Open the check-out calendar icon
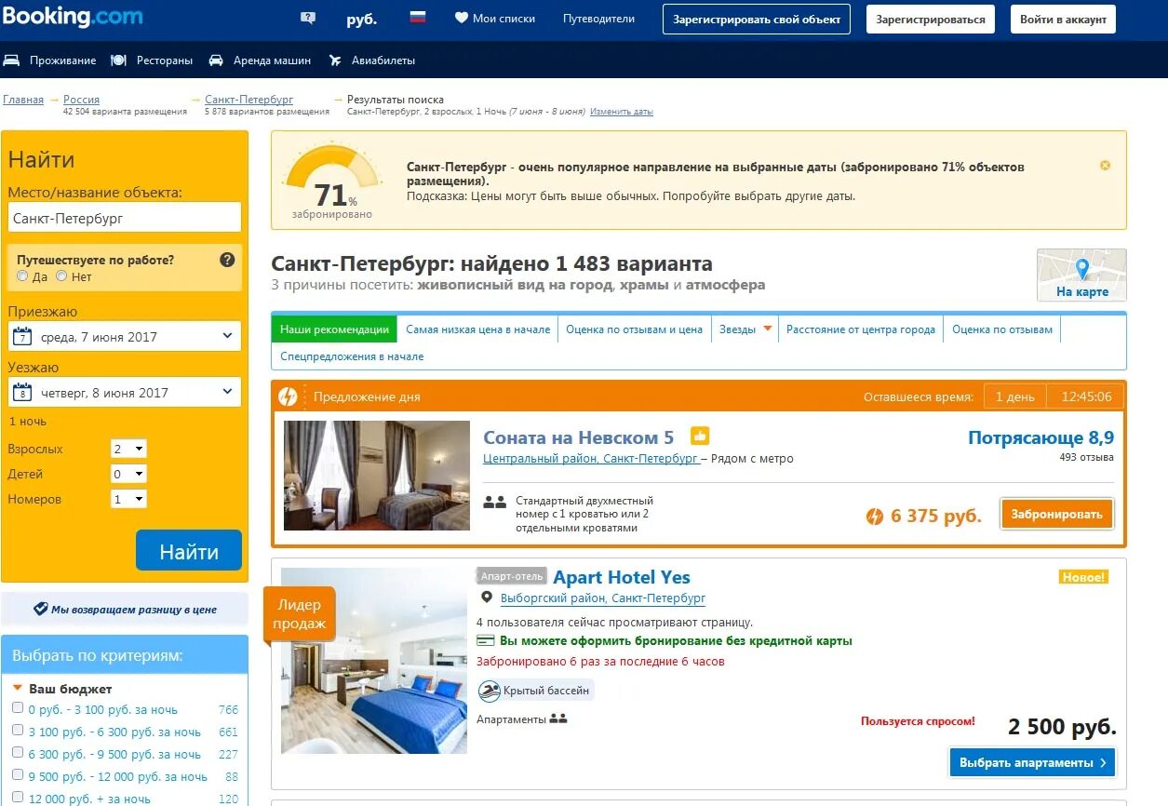This screenshot has width=1168, height=806. pos(23,392)
